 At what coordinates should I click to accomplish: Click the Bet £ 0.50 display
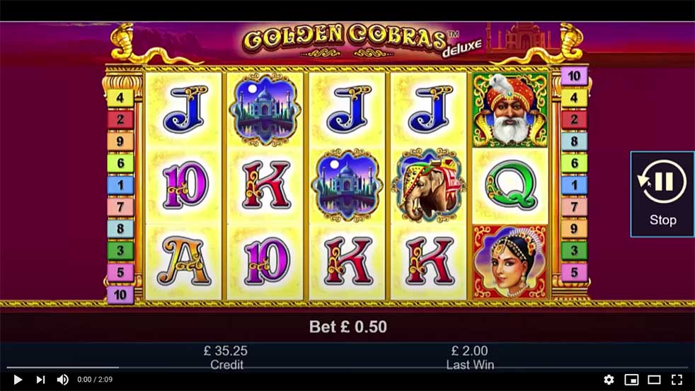pos(348,327)
